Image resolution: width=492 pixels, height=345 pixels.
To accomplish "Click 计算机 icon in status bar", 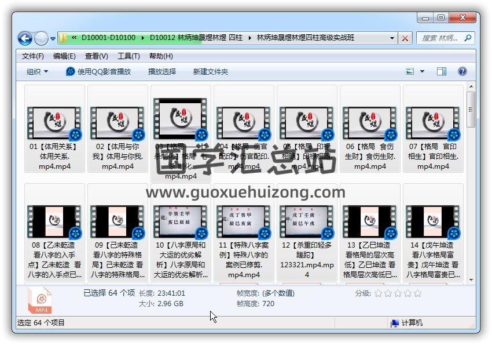I will point(394,323).
